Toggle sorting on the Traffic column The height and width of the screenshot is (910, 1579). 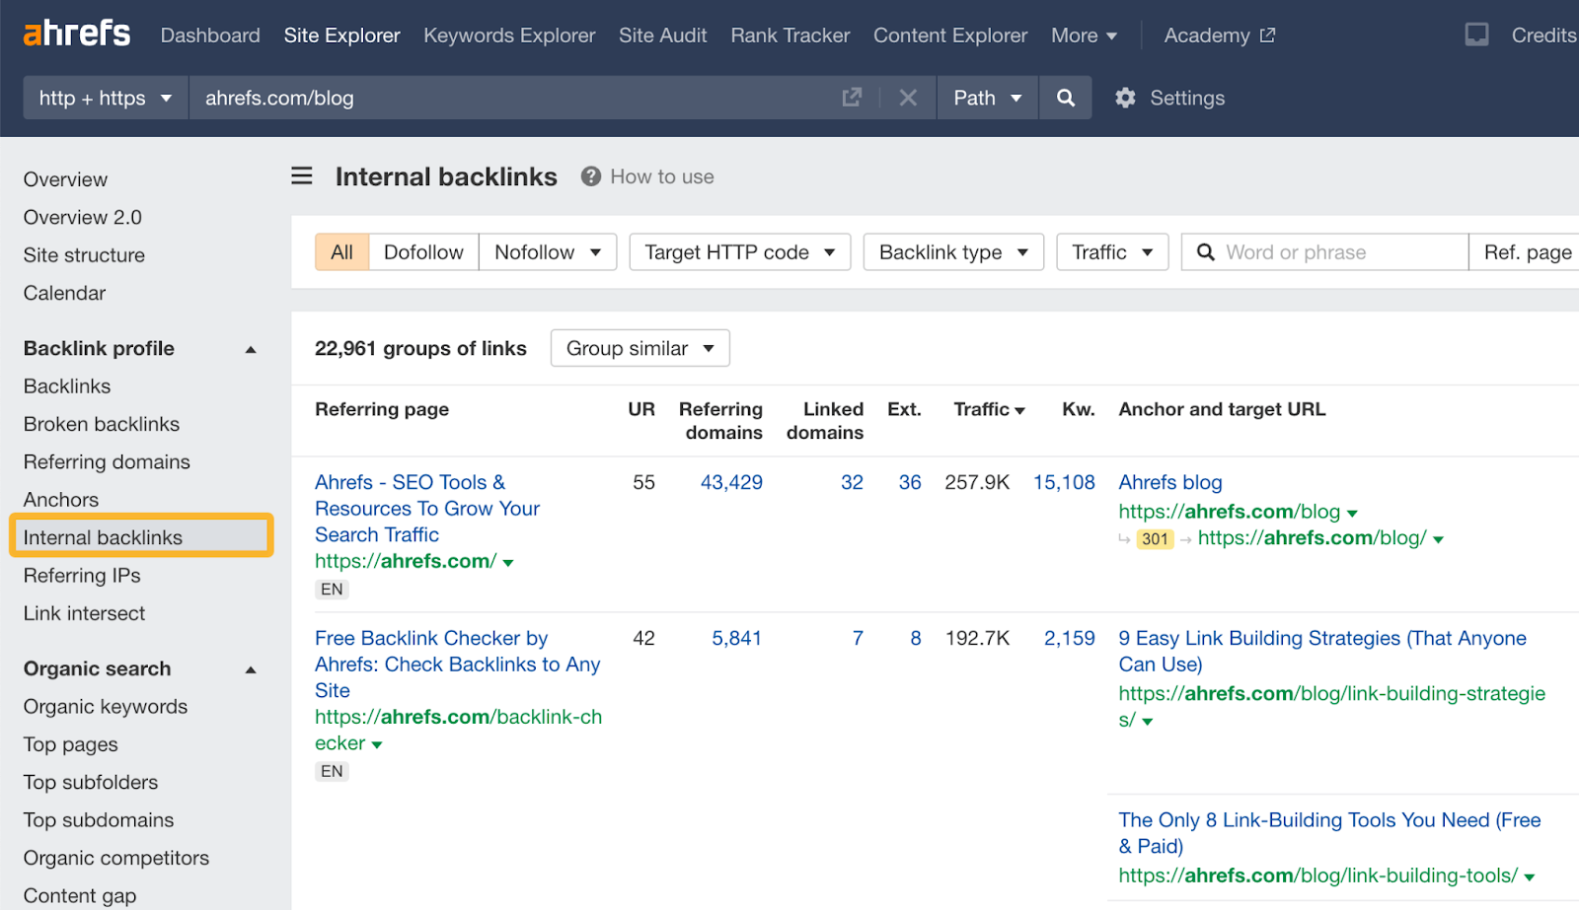(989, 409)
